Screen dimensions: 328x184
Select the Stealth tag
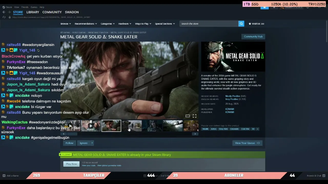(205, 129)
